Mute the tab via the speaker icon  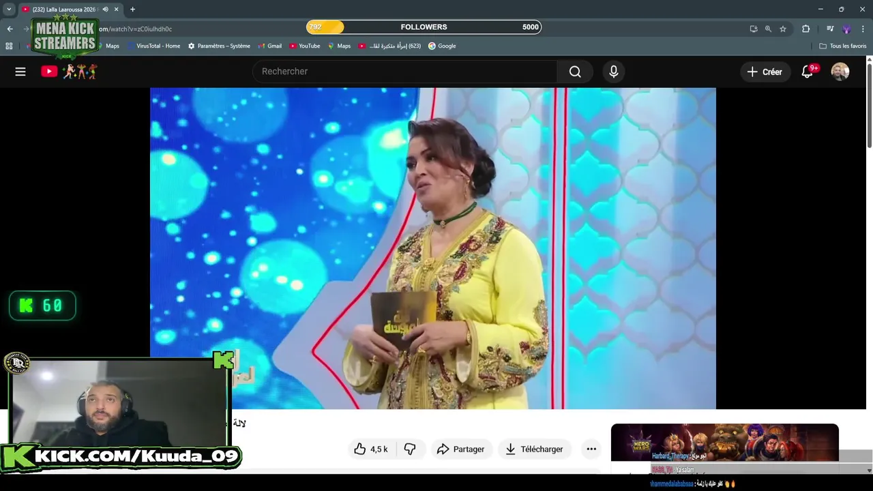(105, 10)
